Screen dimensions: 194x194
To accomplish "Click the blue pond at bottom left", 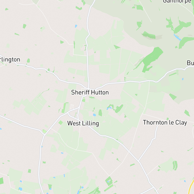I will (x=20, y=189).
